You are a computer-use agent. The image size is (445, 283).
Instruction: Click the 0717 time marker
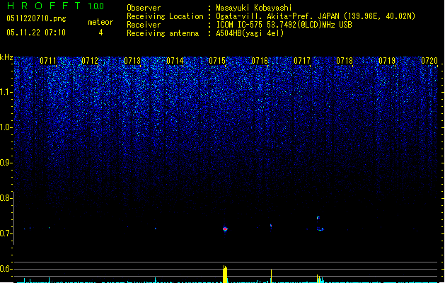[302, 61]
